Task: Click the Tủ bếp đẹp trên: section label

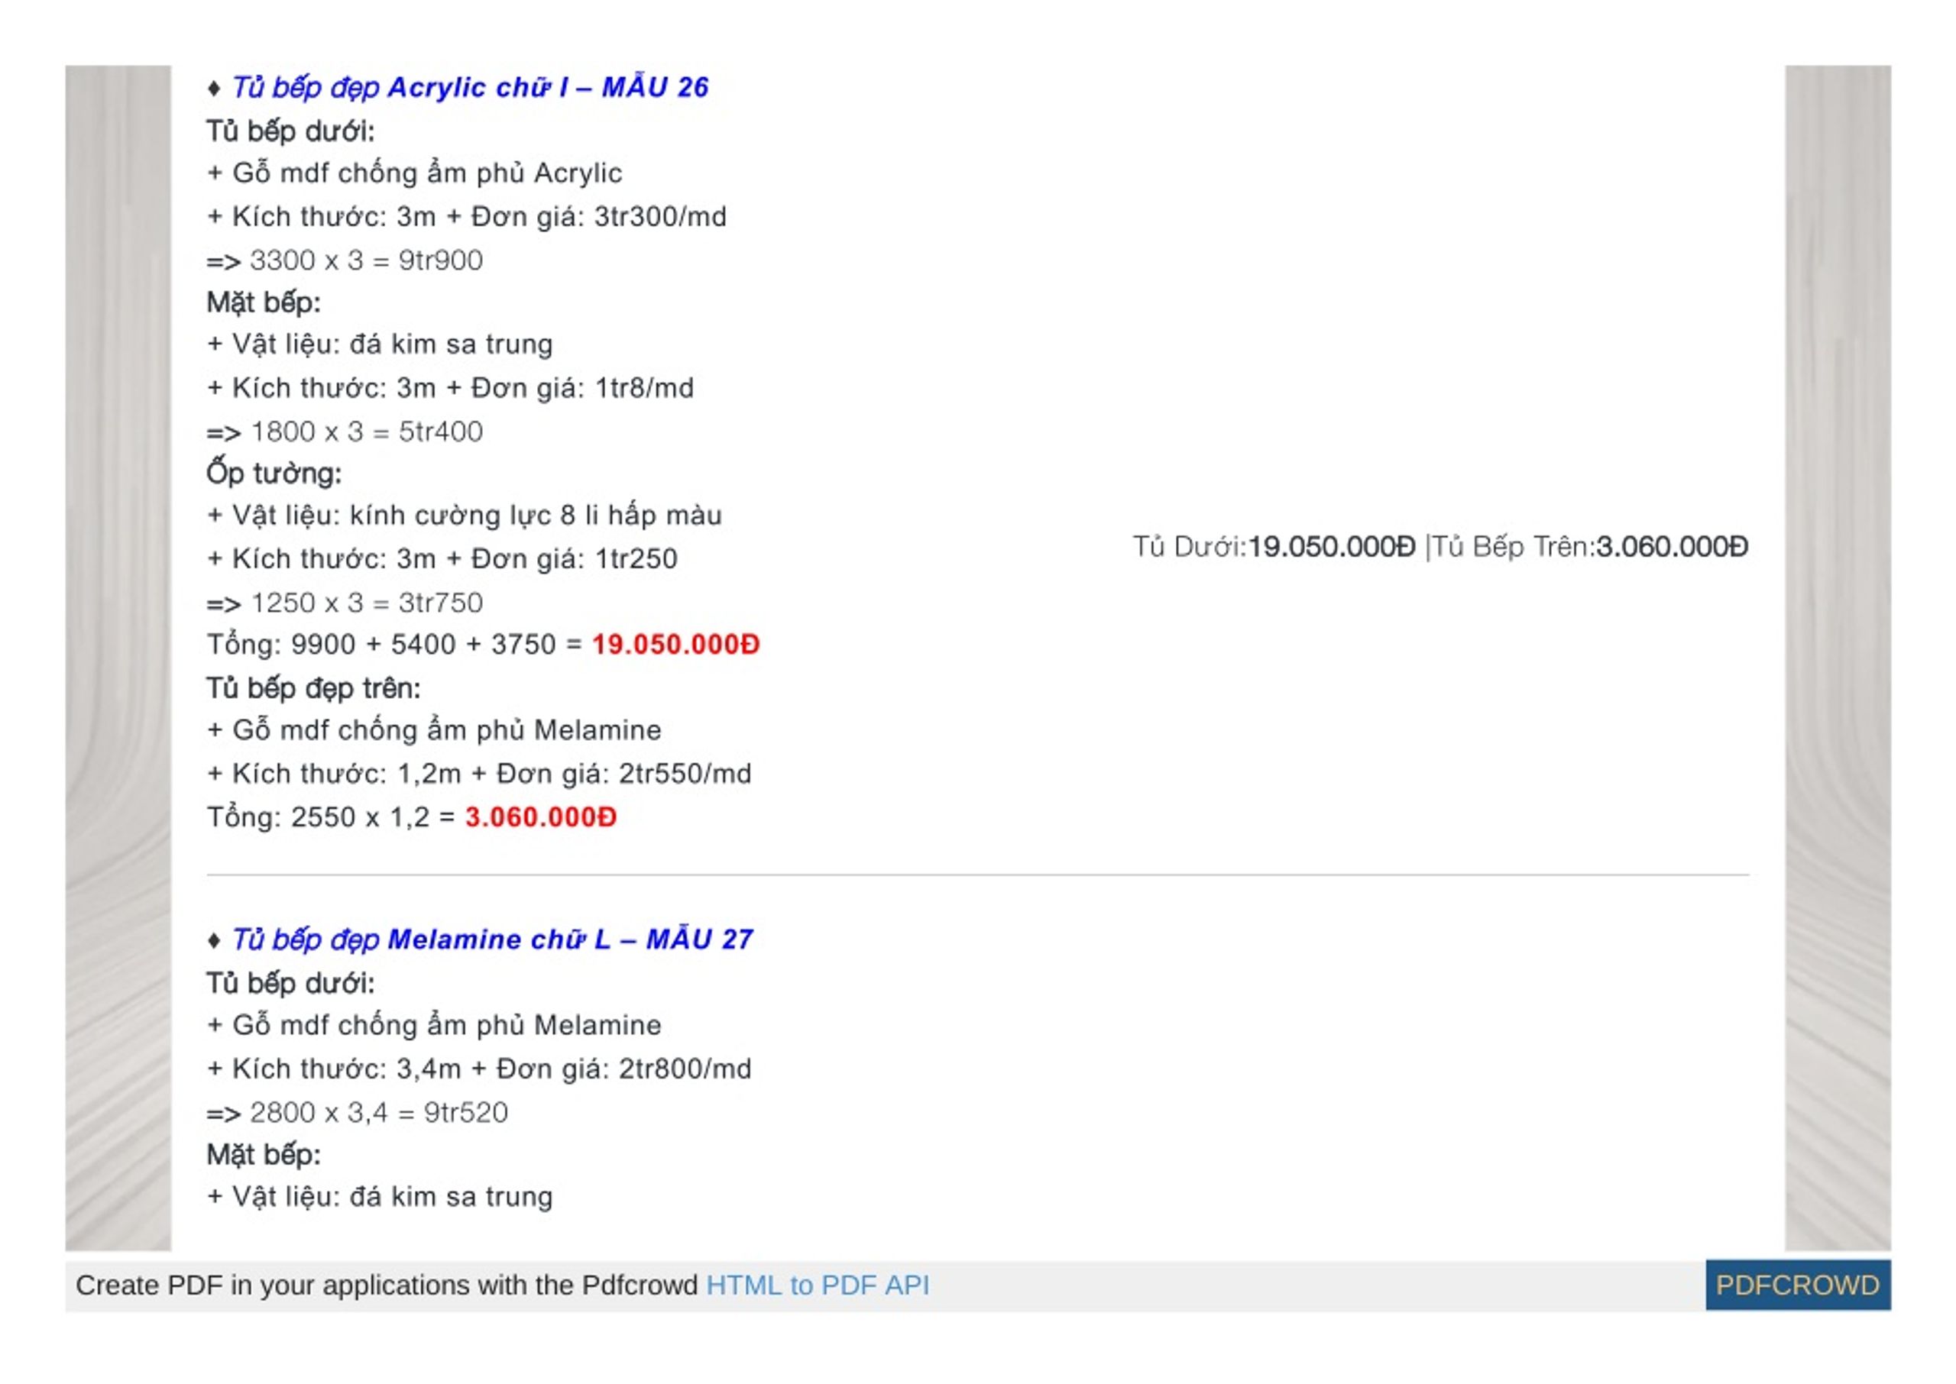Action: pos(313,687)
